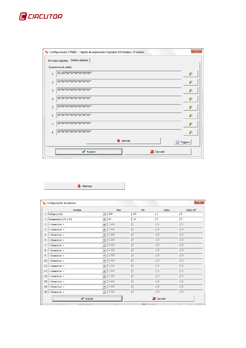The image size is (246, 348).
Task: Choose a variable for alarm row 6
Action: click(x=104, y=240)
